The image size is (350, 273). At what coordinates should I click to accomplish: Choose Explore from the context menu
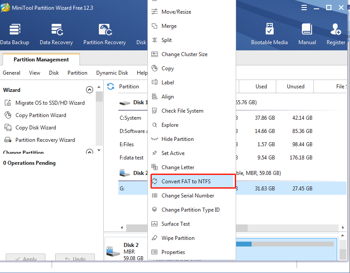(x=192, y=125)
